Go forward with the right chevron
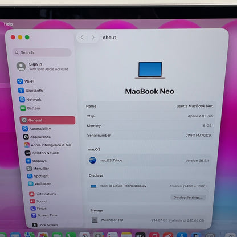Screen dimensions: 237x237 tap(93, 38)
